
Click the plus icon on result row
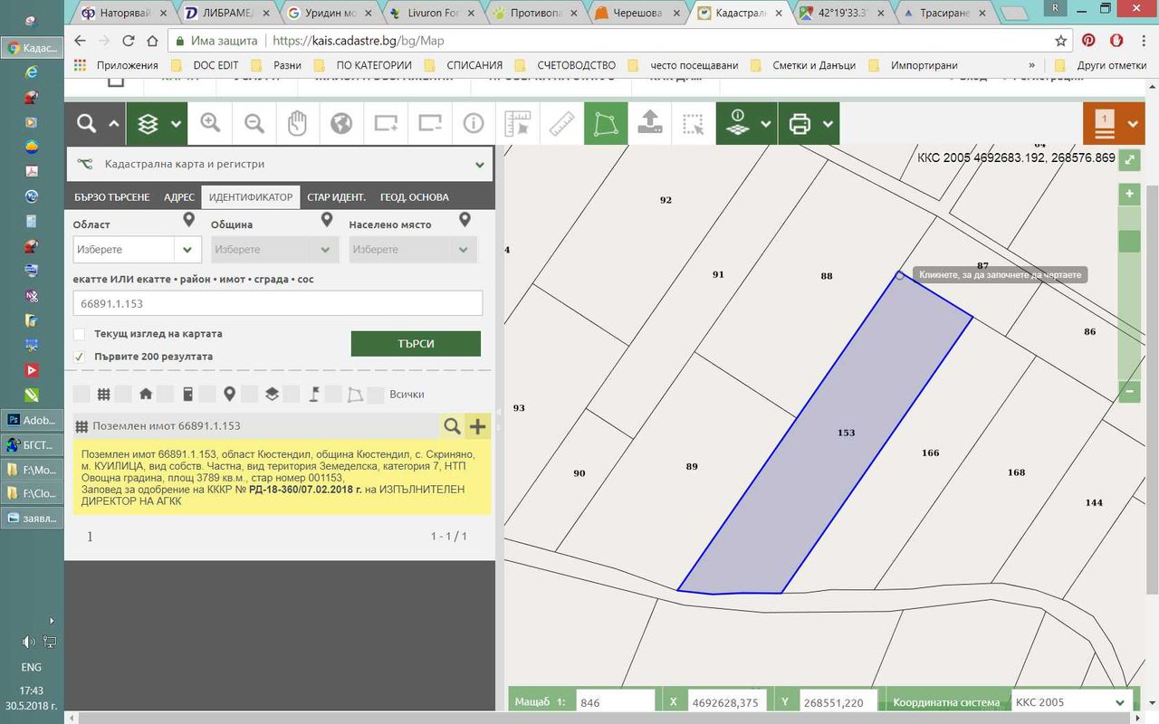477,426
